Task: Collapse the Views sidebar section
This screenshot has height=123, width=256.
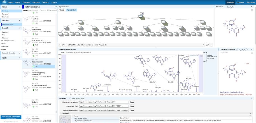Action: coord(19,6)
